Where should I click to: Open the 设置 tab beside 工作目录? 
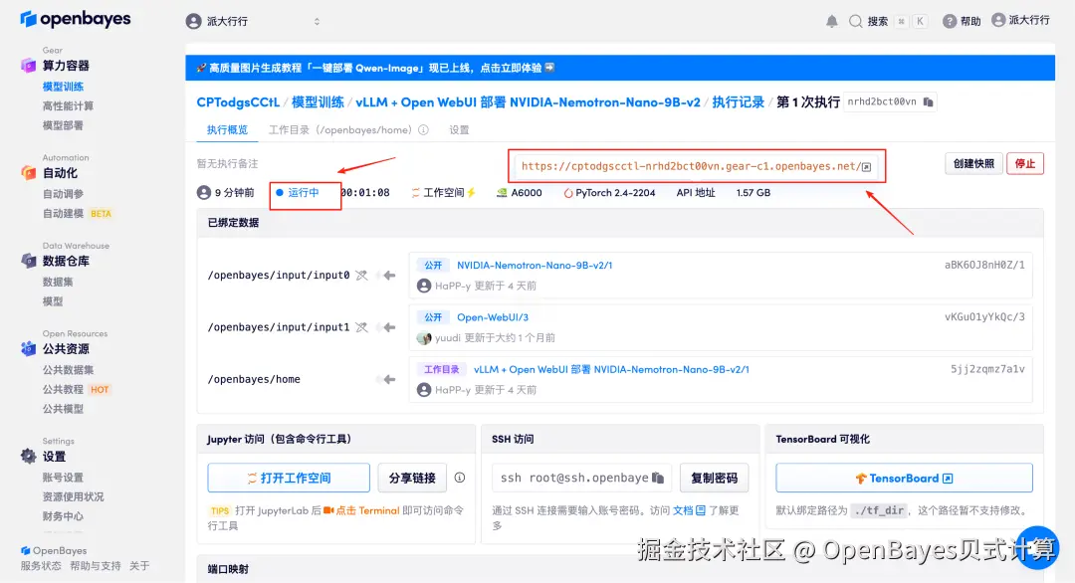459,129
